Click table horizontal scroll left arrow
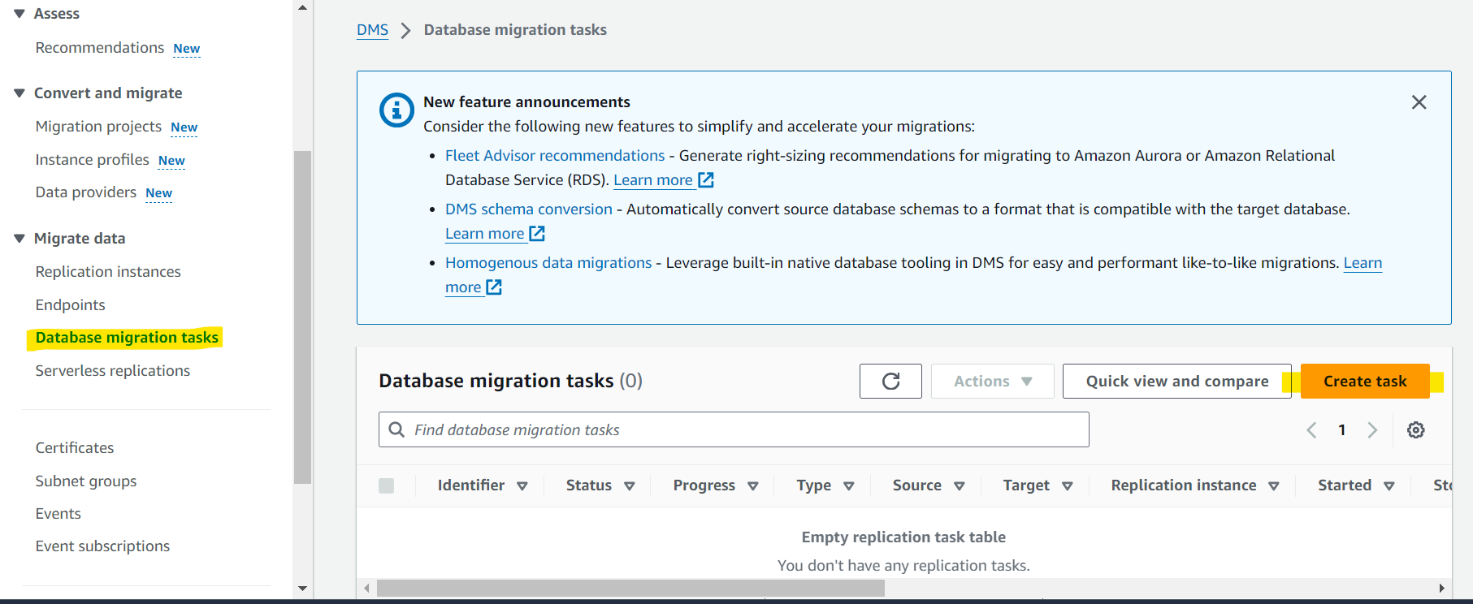The height and width of the screenshot is (604, 1473). tap(367, 589)
